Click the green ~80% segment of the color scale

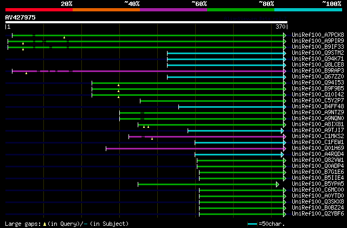tap(241, 10)
